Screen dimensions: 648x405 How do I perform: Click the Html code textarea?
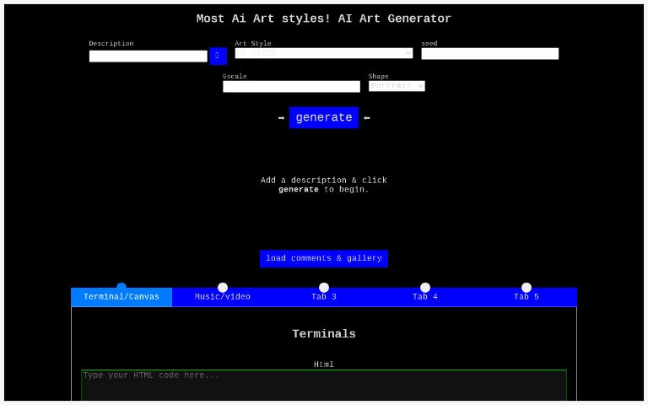324,385
